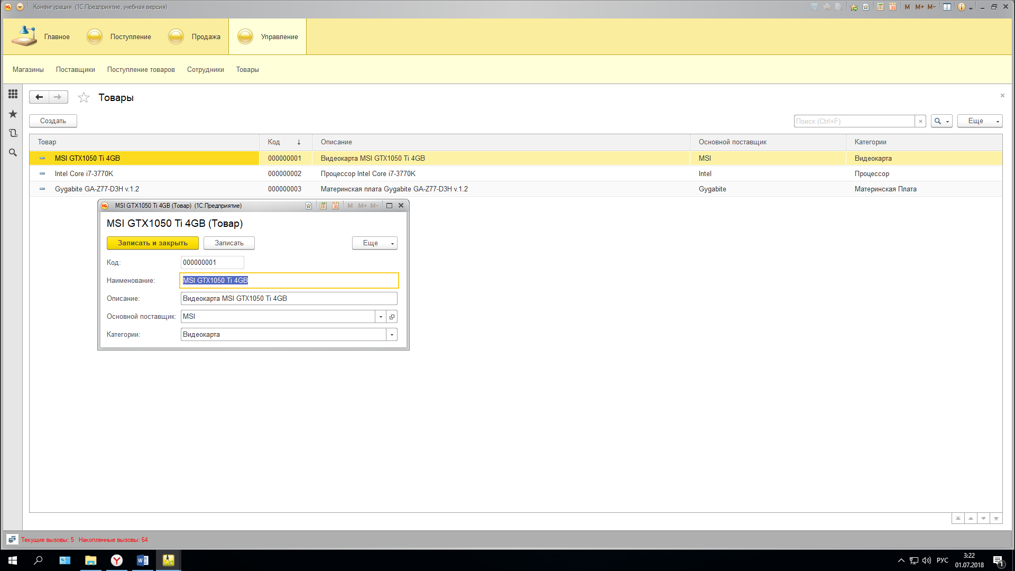The width and height of the screenshot is (1015, 571).
Task: Open the link-to-favorites document star icon
Action: point(866,7)
